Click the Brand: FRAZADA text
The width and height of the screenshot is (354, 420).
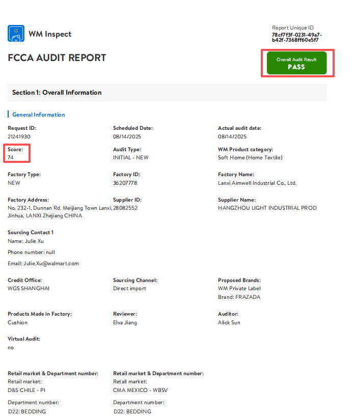point(239,297)
